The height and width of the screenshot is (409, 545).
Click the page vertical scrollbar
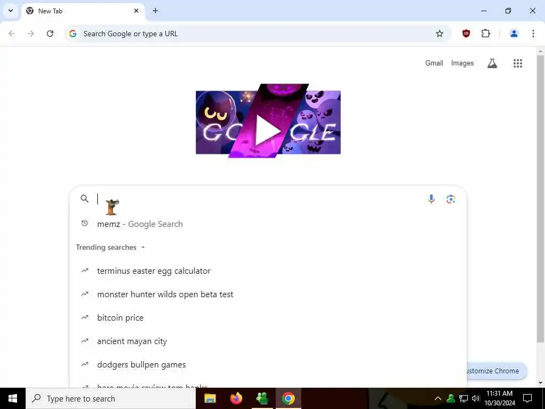click(540, 198)
